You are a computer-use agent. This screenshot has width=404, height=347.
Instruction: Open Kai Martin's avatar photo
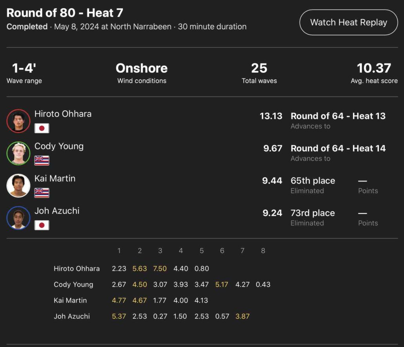(x=18, y=185)
